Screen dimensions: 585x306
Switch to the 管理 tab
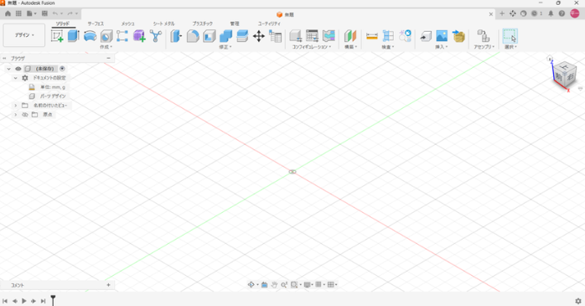click(235, 23)
